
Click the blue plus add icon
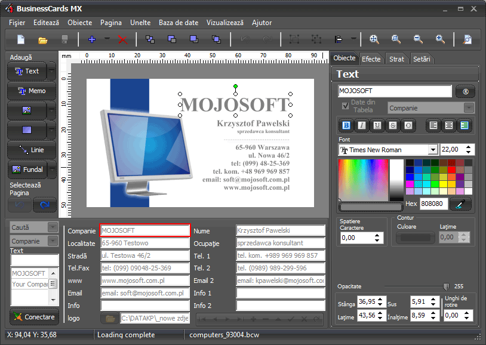(x=92, y=39)
